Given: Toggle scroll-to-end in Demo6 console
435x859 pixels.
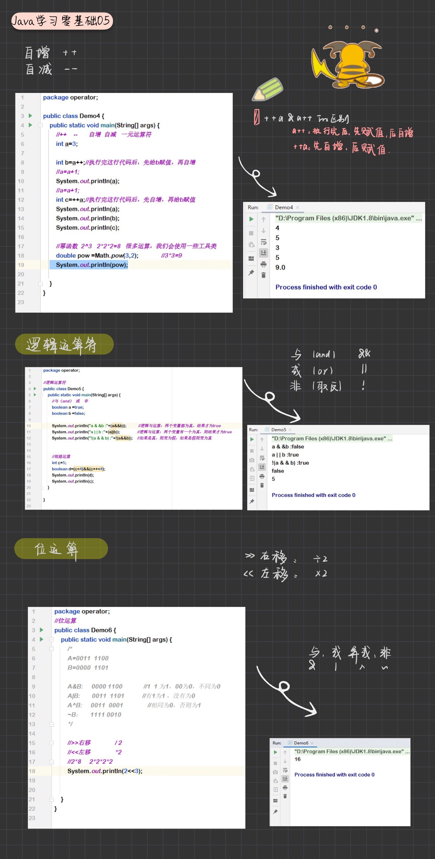Looking at the screenshot, I should [x=285, y=779].
